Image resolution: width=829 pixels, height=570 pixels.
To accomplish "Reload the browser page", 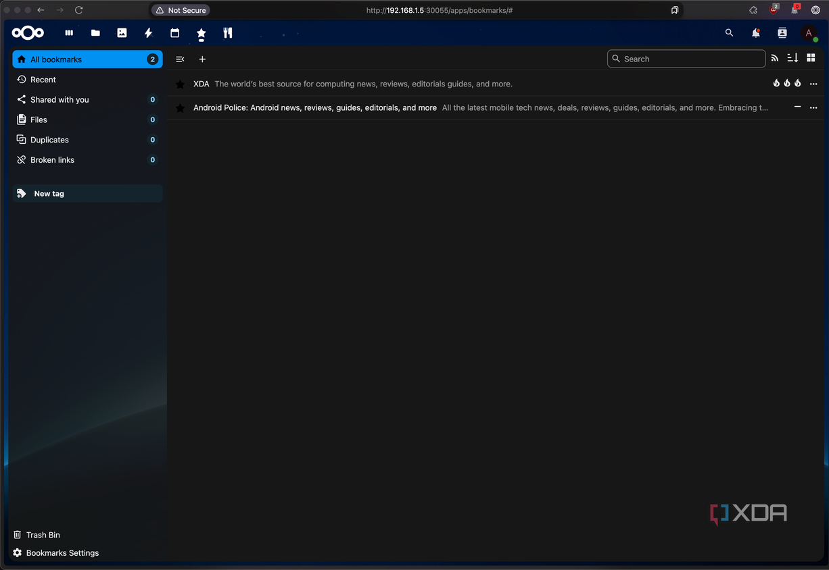I will click(x=78, y=10).
